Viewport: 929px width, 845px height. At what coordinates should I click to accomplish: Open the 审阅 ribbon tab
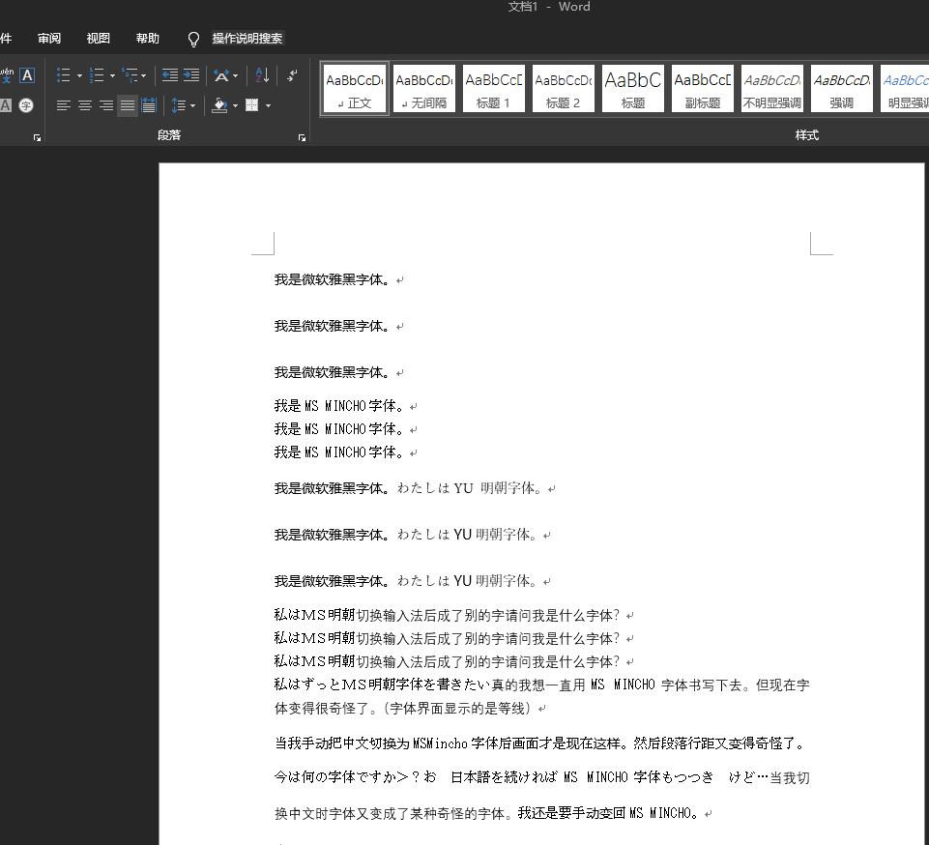[x=49, y=39]
